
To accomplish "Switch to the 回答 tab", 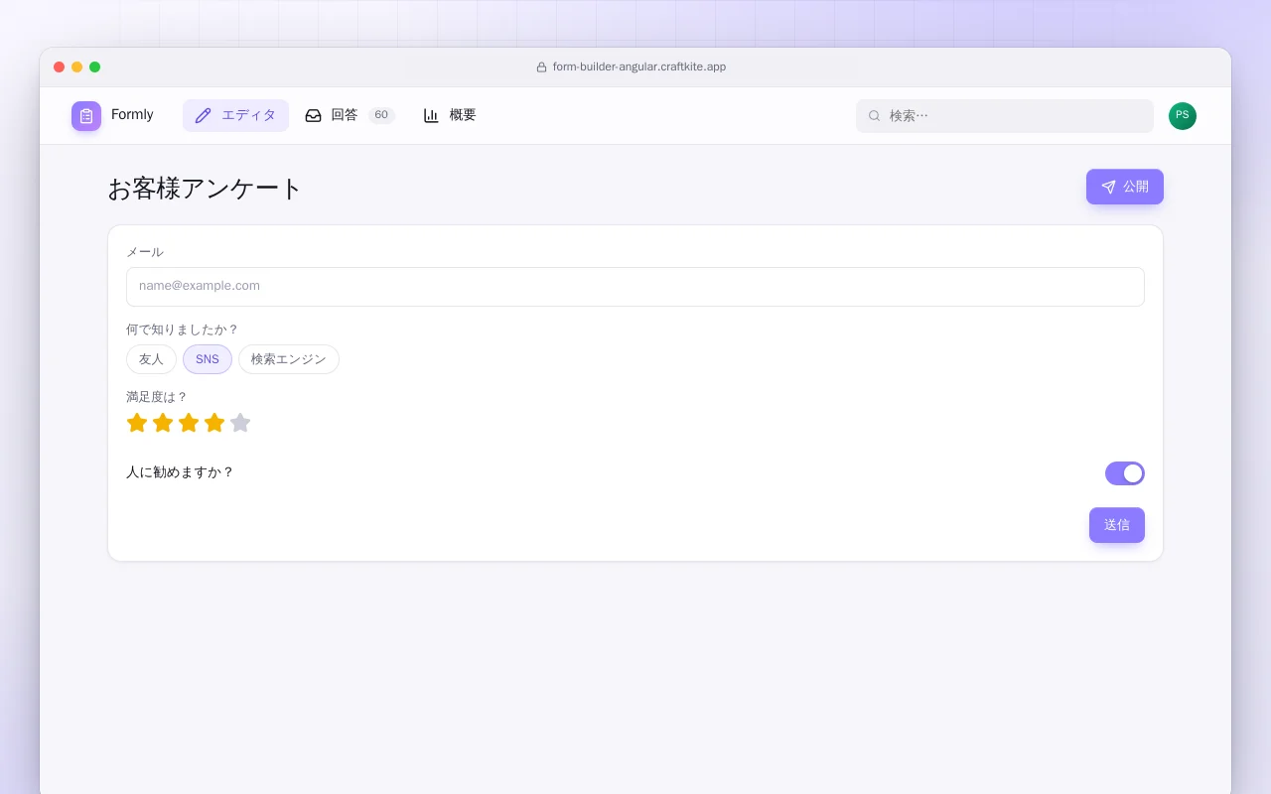I will 350,115.
